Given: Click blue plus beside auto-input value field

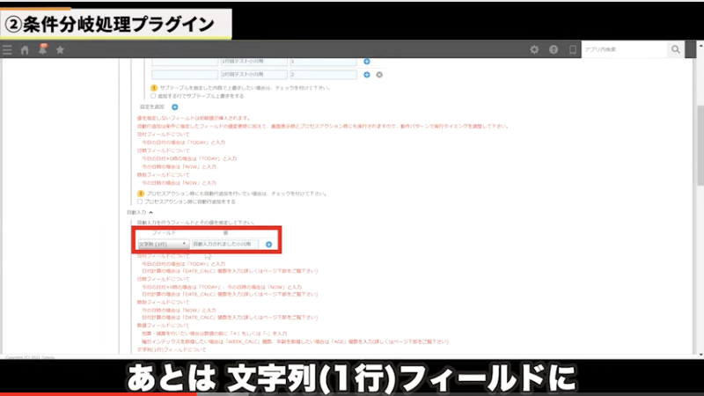Looking at the screenshot, I should [268, 244].
